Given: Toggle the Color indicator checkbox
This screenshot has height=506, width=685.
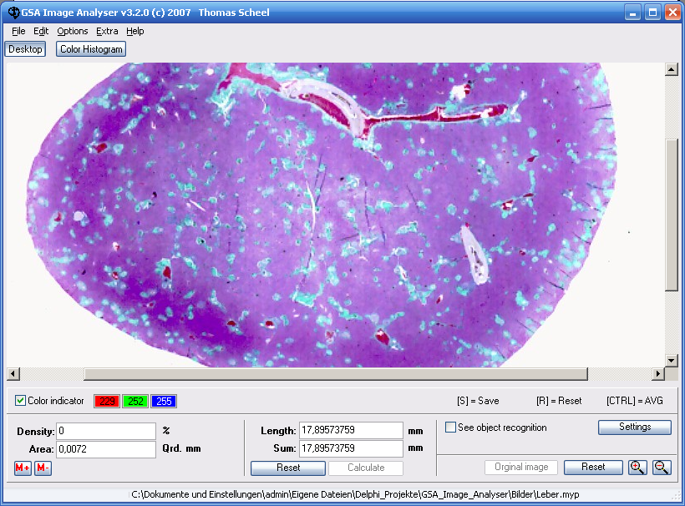Looking at the screenshot, I should [20, 400].
